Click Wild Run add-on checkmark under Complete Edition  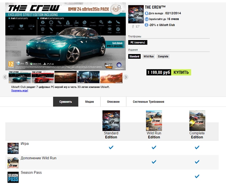[197, 162]
